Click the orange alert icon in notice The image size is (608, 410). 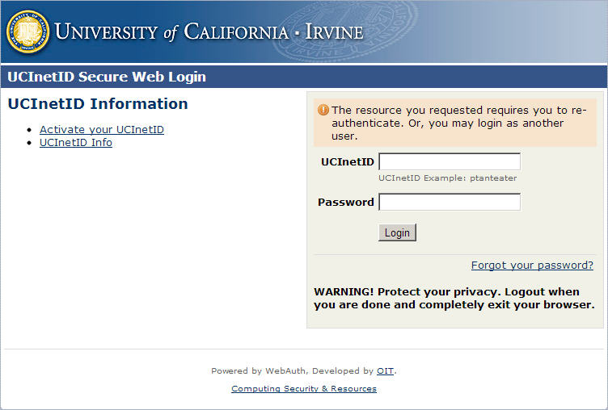pos(323,110)
